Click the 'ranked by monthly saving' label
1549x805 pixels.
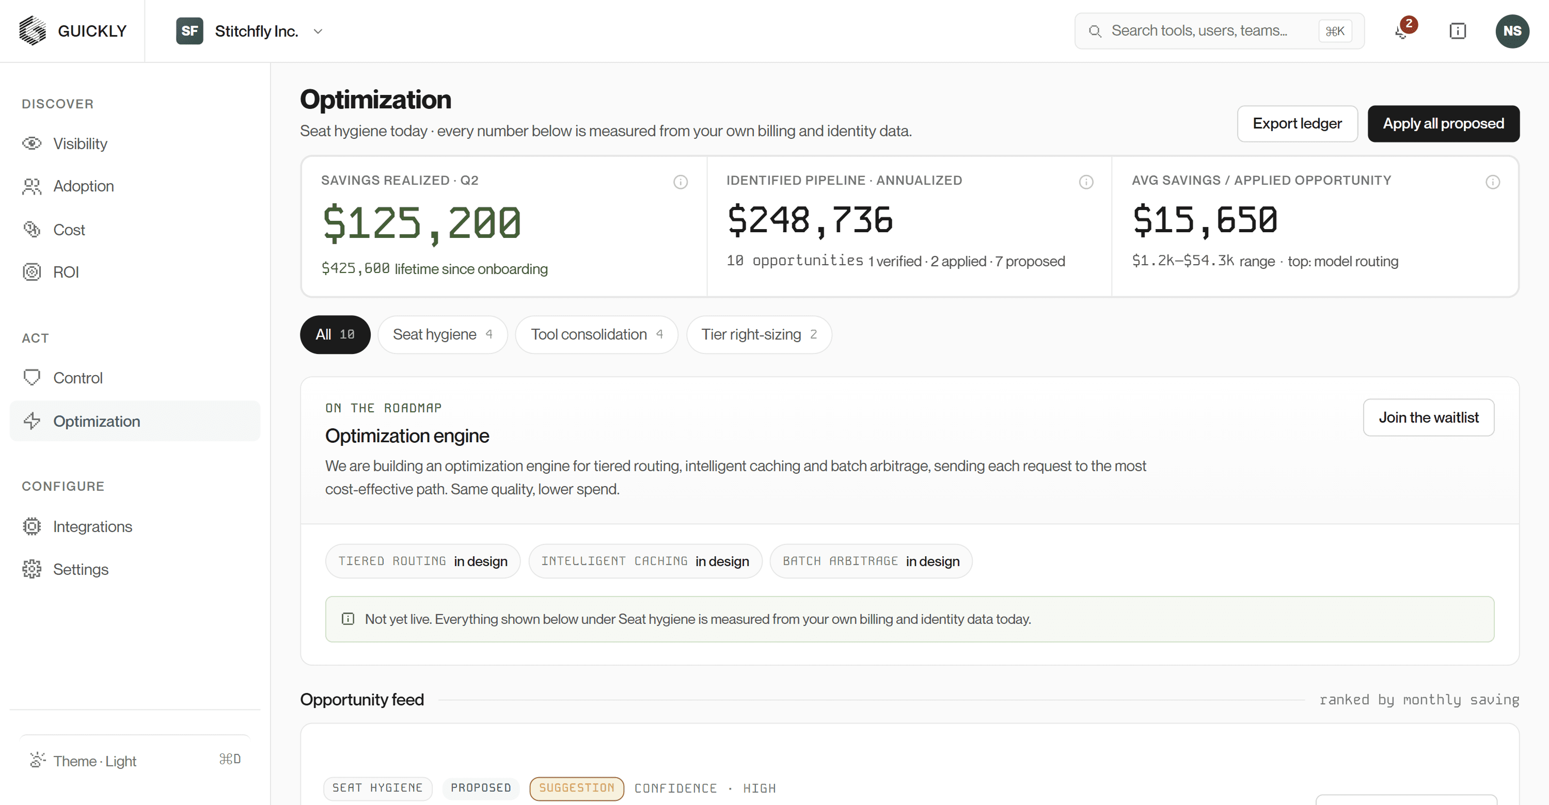point(1419,700)
